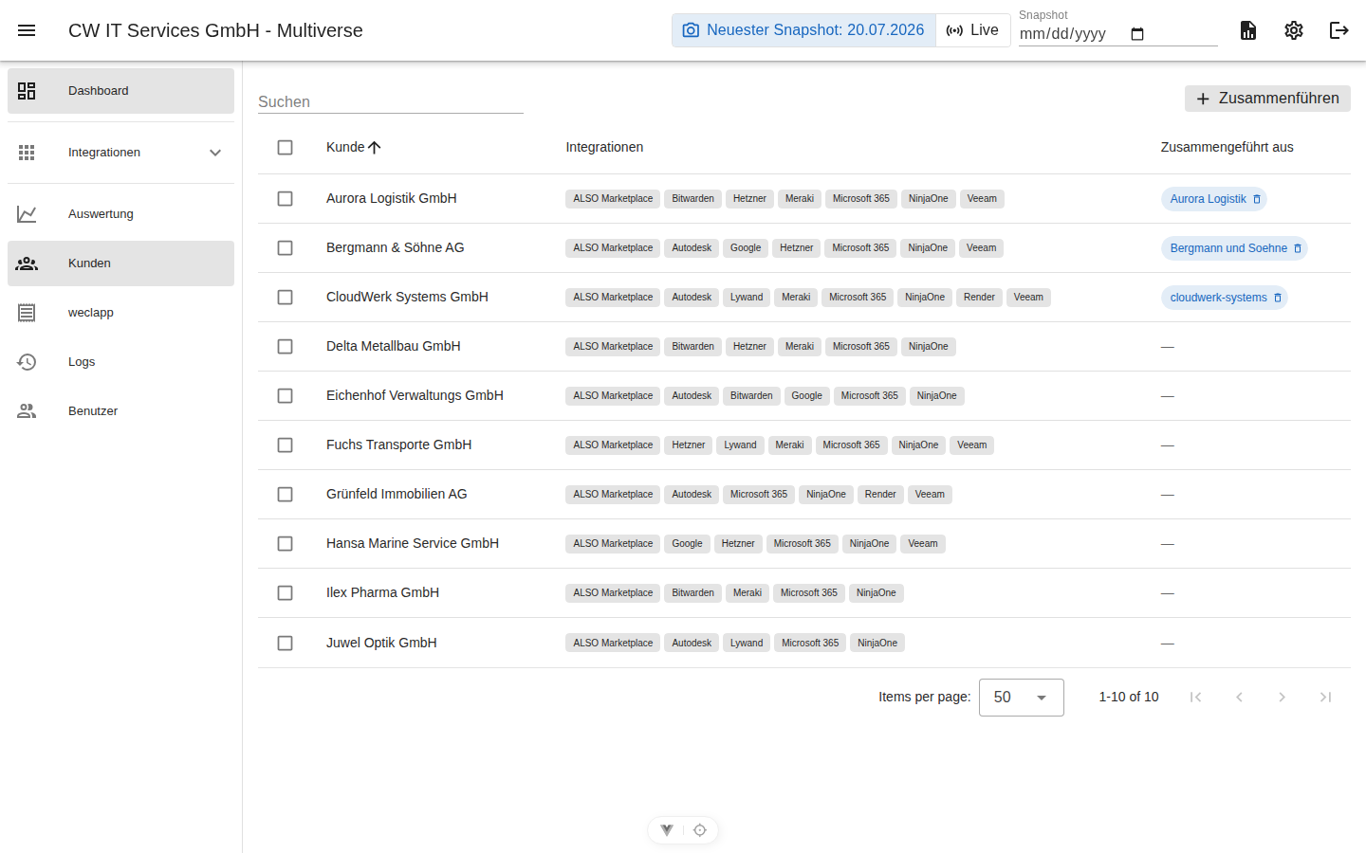Select the Delta Metallbau GmbH checkbox
The width and height of the screenshot is (1366, 853).
(x=285, y=347)
